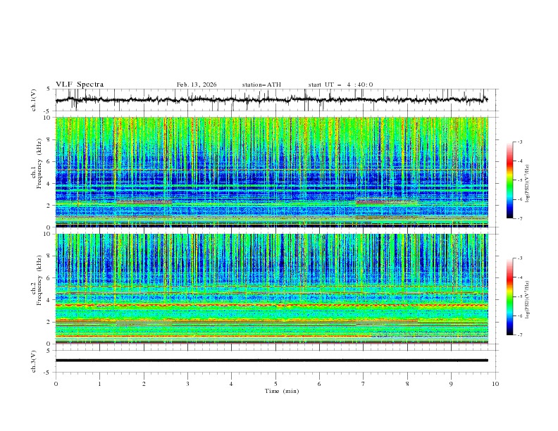This screenshot has width=558, height=431.
Task: Click the "-7" label on ch.2 color bar
Action: pyautogui.click(x=519, y=335)
